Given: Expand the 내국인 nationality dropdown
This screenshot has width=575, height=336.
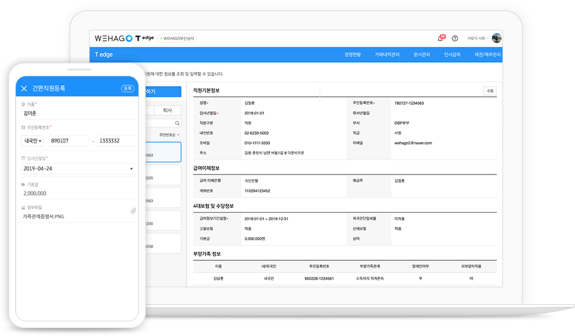Looking at the screenshot, I should tap(32, 141).
